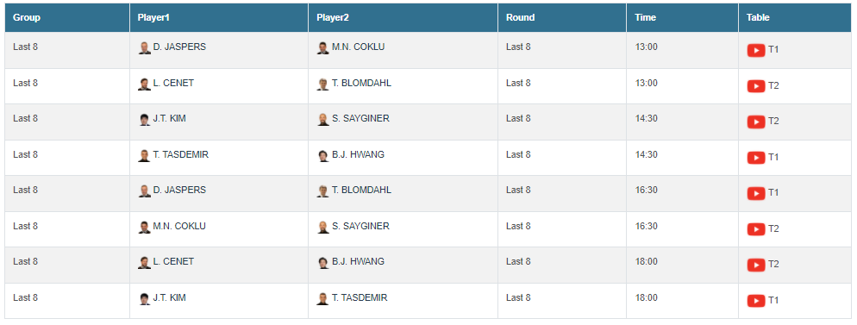Click T. Blomdahl photo in second row
The height and width of the screenshot is (325, 857).
click(x=323, y=84)
